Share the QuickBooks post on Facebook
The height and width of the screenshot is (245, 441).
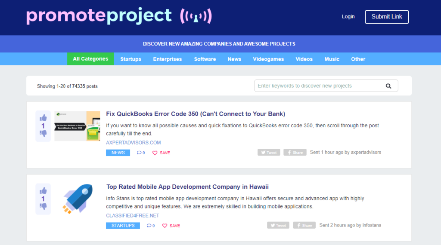point(295,153)
